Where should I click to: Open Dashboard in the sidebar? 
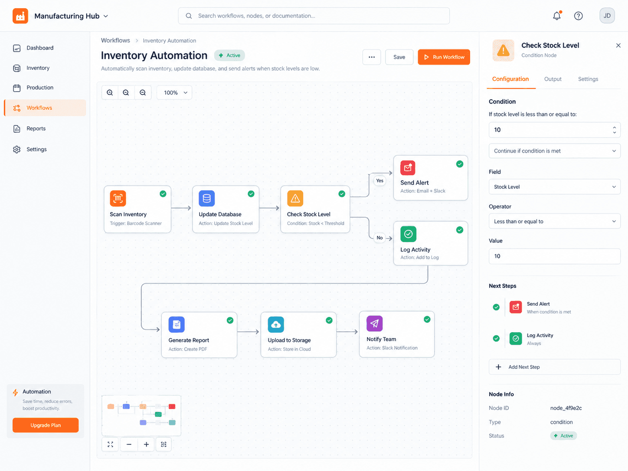pos(45,48)
